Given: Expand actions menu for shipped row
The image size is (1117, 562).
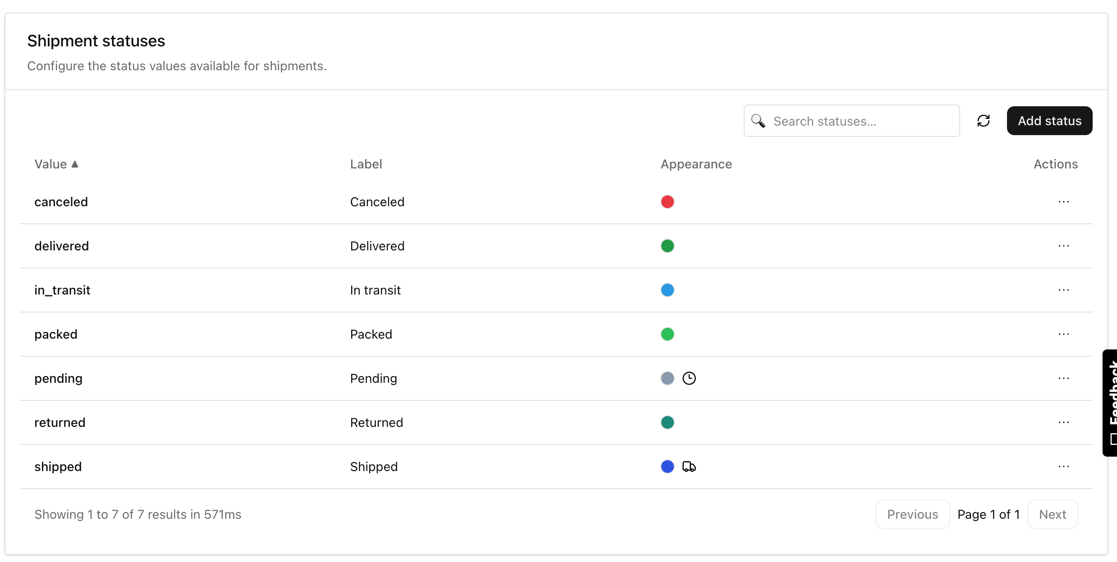Looking at the screenshot, I should point(1063,467).
